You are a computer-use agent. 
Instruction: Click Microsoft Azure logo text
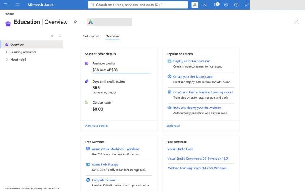coord(40,5)
